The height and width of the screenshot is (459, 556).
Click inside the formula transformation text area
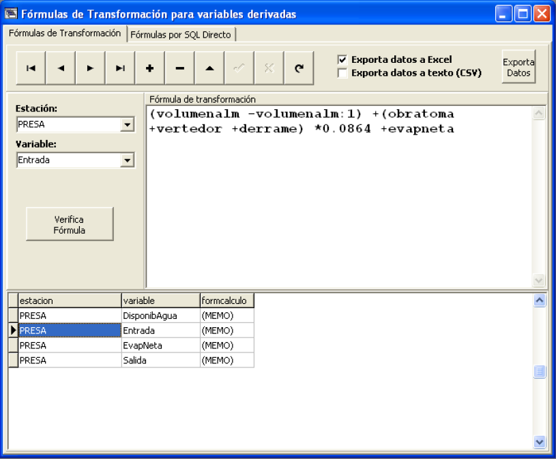(338, 205)
